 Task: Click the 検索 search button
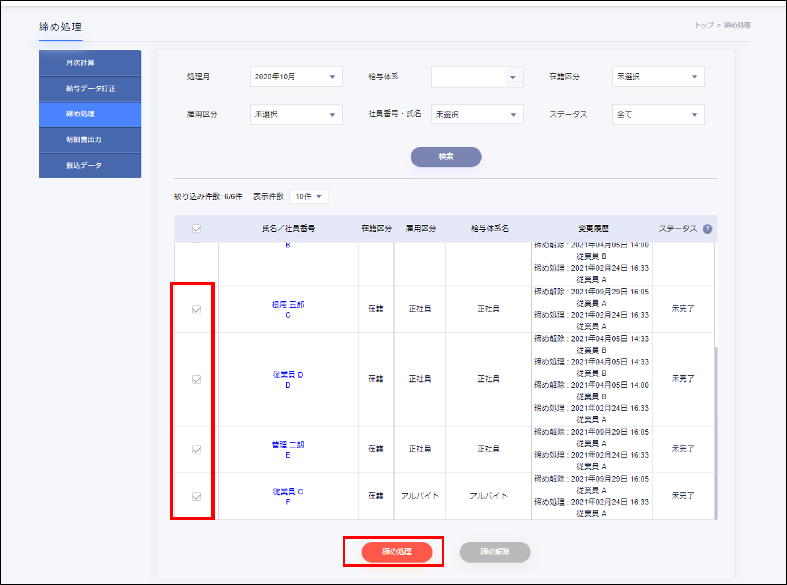[446, 156]
